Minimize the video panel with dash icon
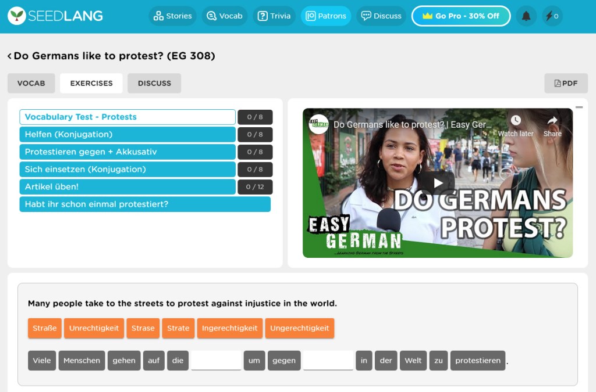Viewport: 596px width, 392px height. click(579, 107)
